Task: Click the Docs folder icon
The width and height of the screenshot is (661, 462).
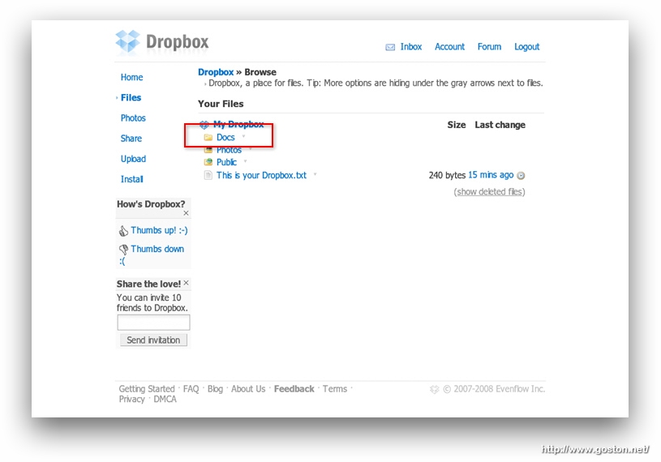Action: (208, 137)
